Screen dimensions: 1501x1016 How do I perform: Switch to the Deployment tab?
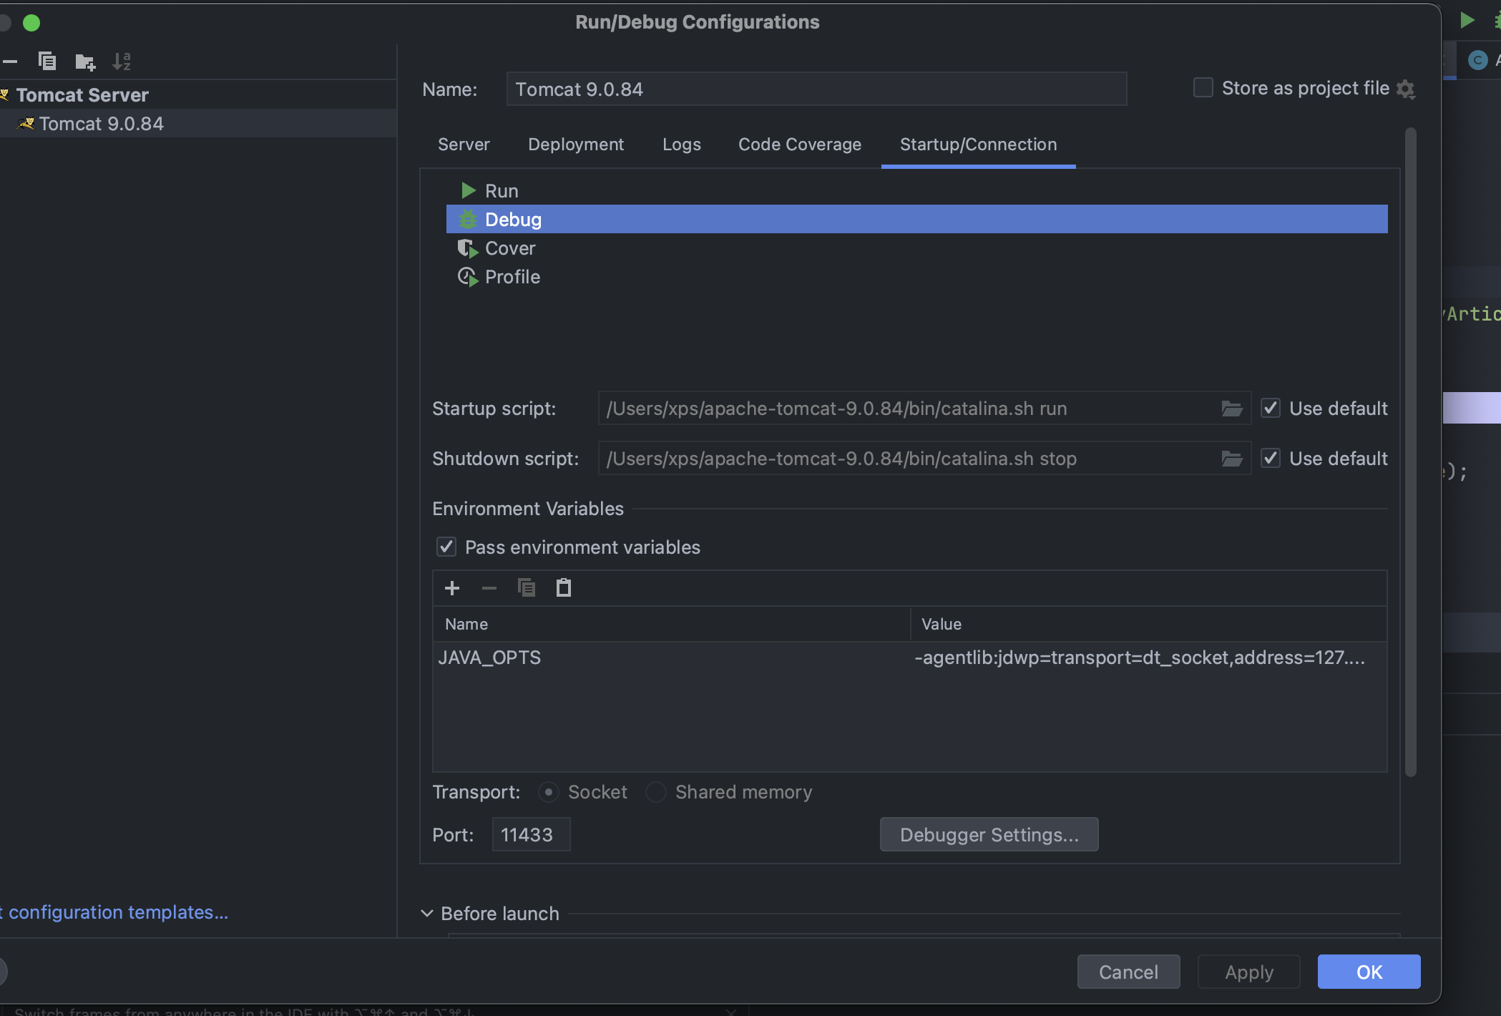[576, 145]
